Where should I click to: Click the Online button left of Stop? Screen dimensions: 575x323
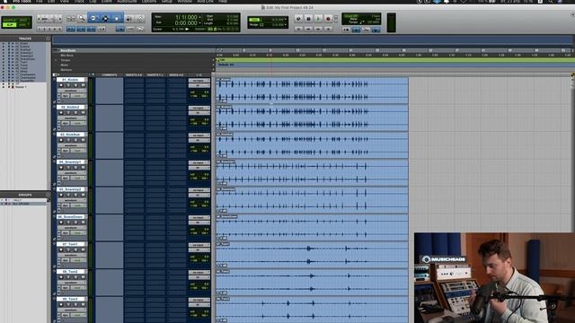298,18
